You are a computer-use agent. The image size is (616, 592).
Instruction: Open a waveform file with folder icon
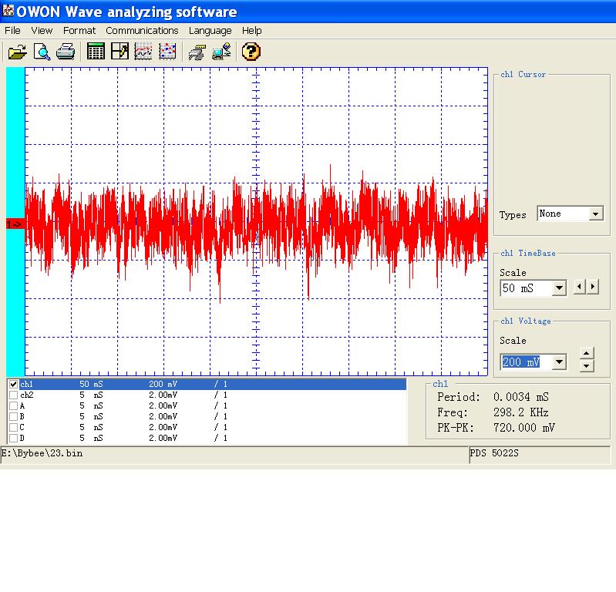17,52
